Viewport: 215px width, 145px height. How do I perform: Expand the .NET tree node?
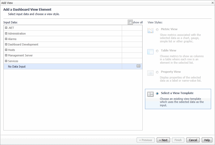click(x=6, y=28)
